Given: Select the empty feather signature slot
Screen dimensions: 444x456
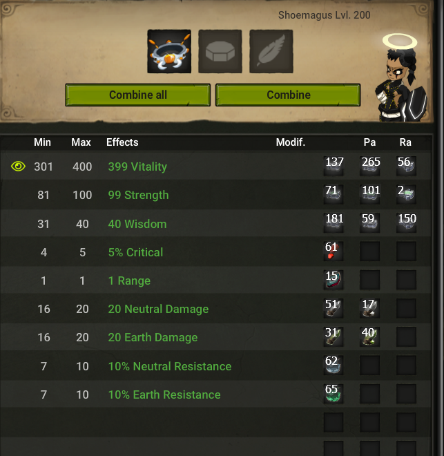Looking at the screenshot, I should coord(271,51).
